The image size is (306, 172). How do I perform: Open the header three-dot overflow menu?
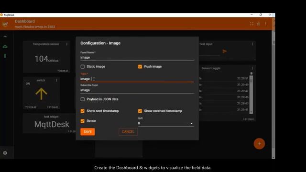[x=266, y=24]
